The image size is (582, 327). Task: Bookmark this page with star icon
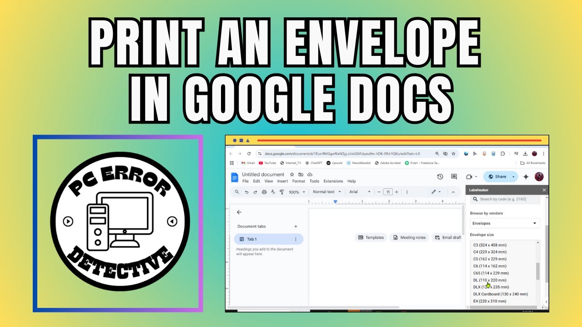point(453,154)
